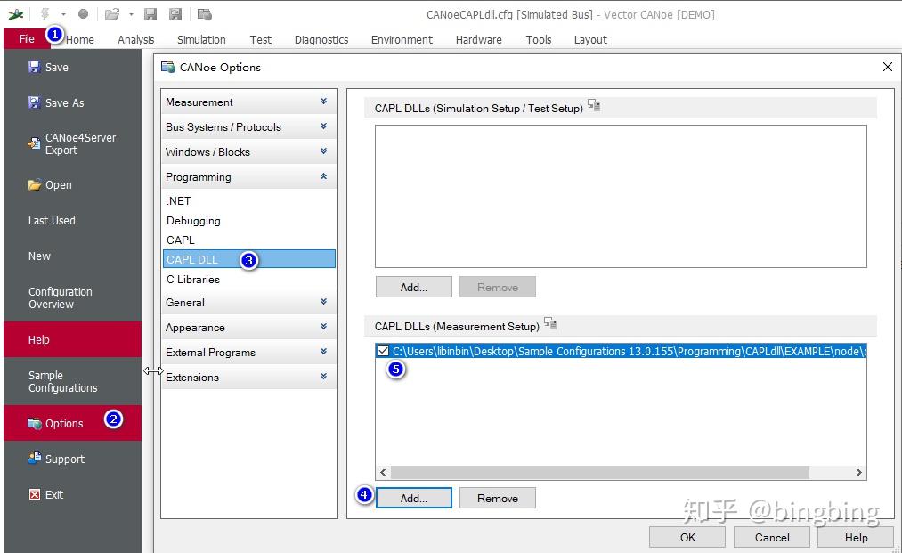Click Add under Measurement Setup DLL list
The width and height of the screenshot is (902, 553).
tap(414, 499)
